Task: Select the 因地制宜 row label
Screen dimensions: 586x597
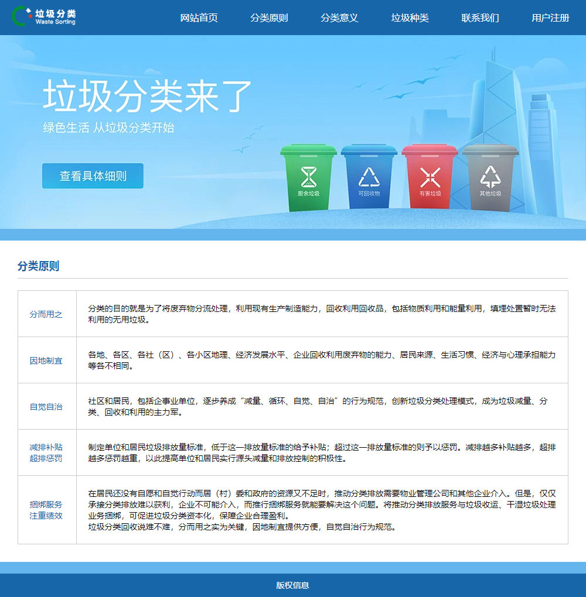Action: [46, 361]
